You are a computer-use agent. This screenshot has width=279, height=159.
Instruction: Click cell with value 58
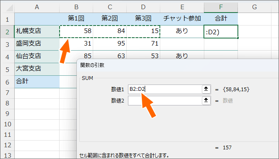click(x=76, y=31)
